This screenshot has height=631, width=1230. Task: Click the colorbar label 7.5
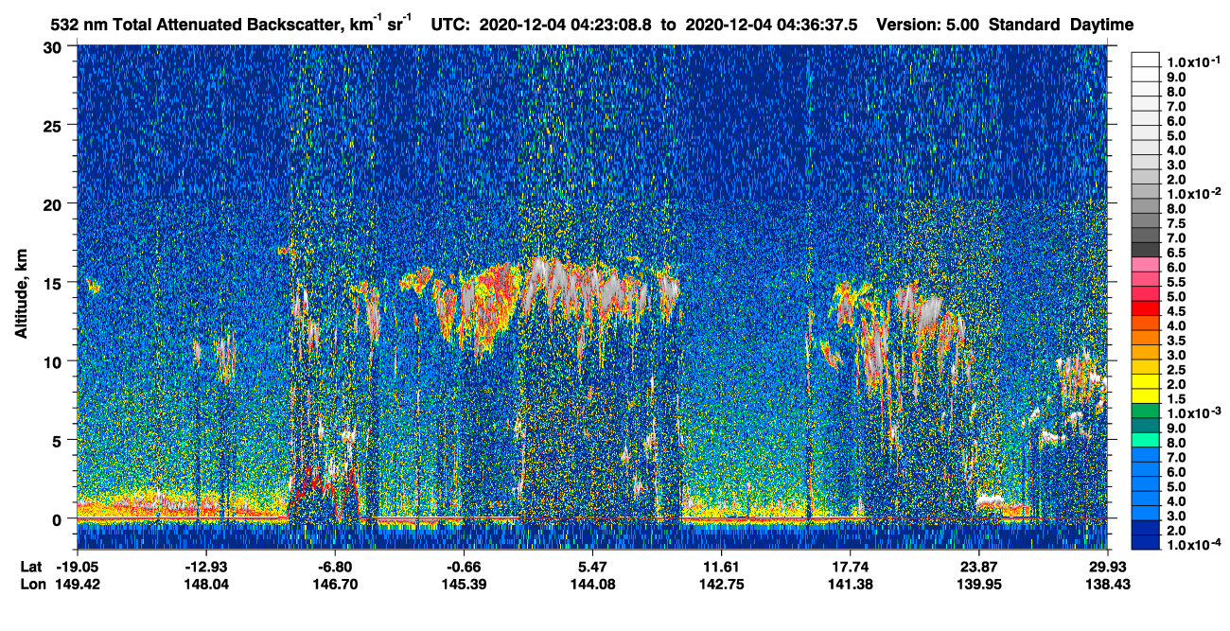pyautogui.click(x=1177, y=223)
